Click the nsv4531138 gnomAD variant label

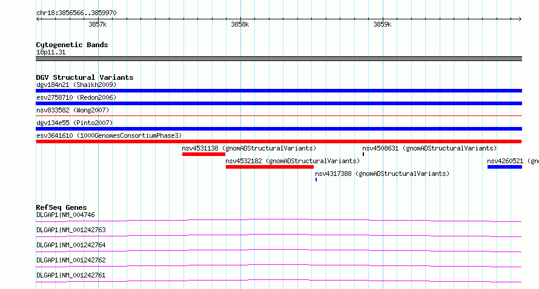[250, 148]
